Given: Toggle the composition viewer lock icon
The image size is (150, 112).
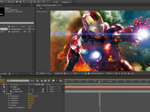Looking at the screenshot, I should (x=40, y=5).
